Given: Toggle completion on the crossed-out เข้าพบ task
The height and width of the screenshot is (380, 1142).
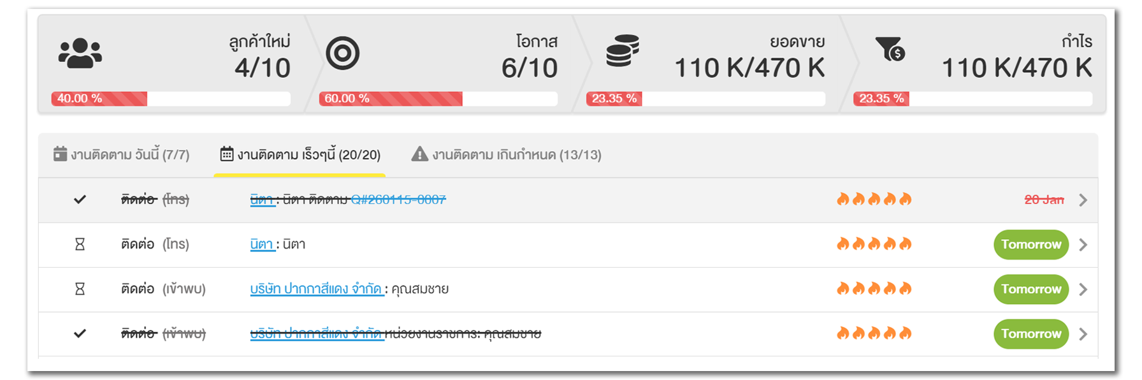Looking at the screenshot, I should pos(79,333).
